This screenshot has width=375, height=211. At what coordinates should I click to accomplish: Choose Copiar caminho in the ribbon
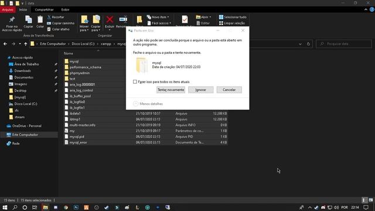pyautogui.click(x=60, y=23)
